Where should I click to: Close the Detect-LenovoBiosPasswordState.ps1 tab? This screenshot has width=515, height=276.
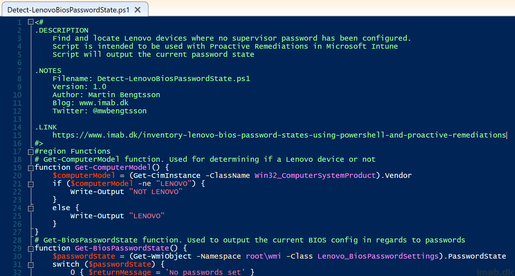(x=138, y=10)
